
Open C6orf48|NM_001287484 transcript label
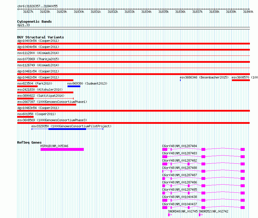coord(179,146)
